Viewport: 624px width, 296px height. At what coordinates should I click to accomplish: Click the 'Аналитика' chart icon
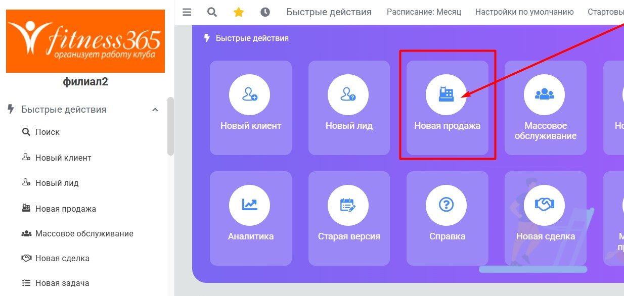(249, 205)
